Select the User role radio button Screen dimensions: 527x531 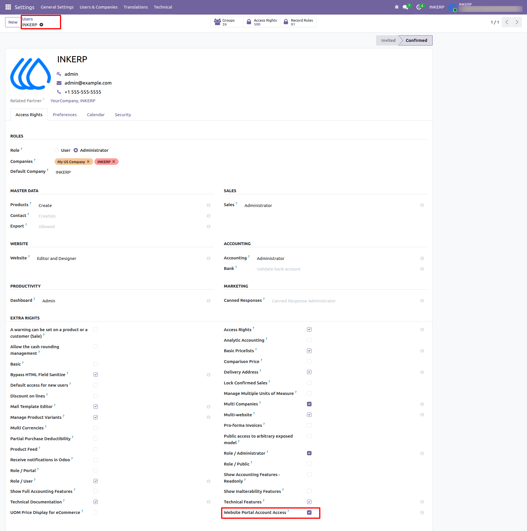[57, 150]
